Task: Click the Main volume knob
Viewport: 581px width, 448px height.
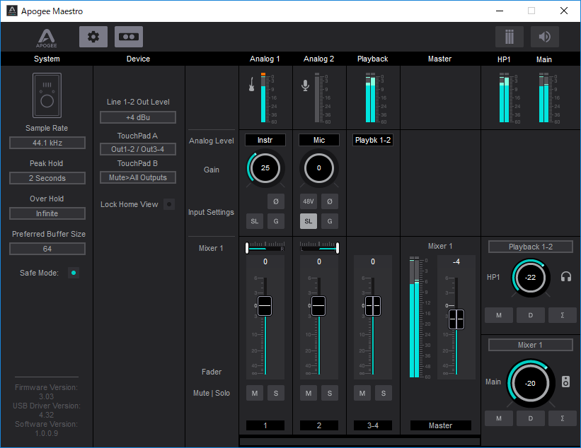Action: tap(531, 383)
